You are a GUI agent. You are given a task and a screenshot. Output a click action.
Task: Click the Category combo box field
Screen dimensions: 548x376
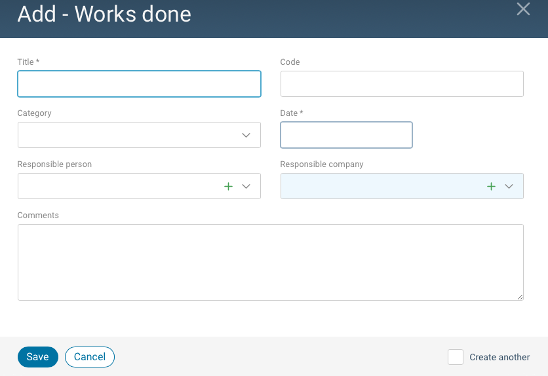[x=125, y=135]
